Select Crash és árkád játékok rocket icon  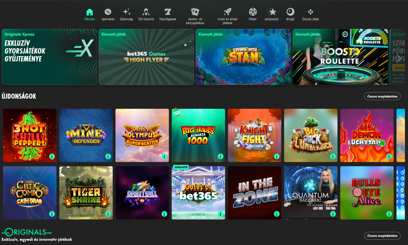coord(227,12)
